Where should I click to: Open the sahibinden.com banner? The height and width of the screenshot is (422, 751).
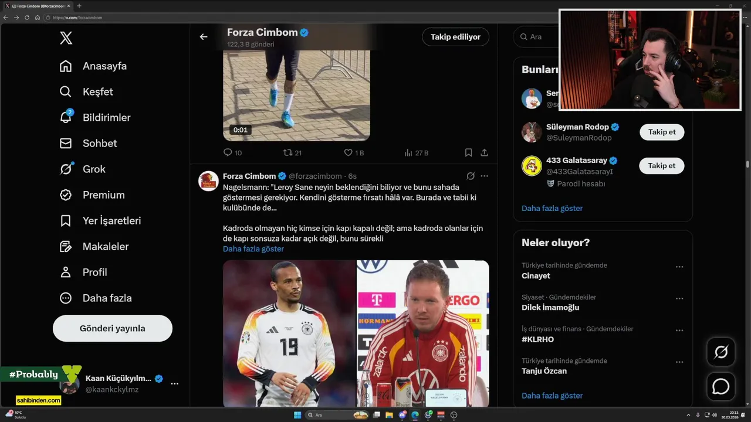coord(39,400)
